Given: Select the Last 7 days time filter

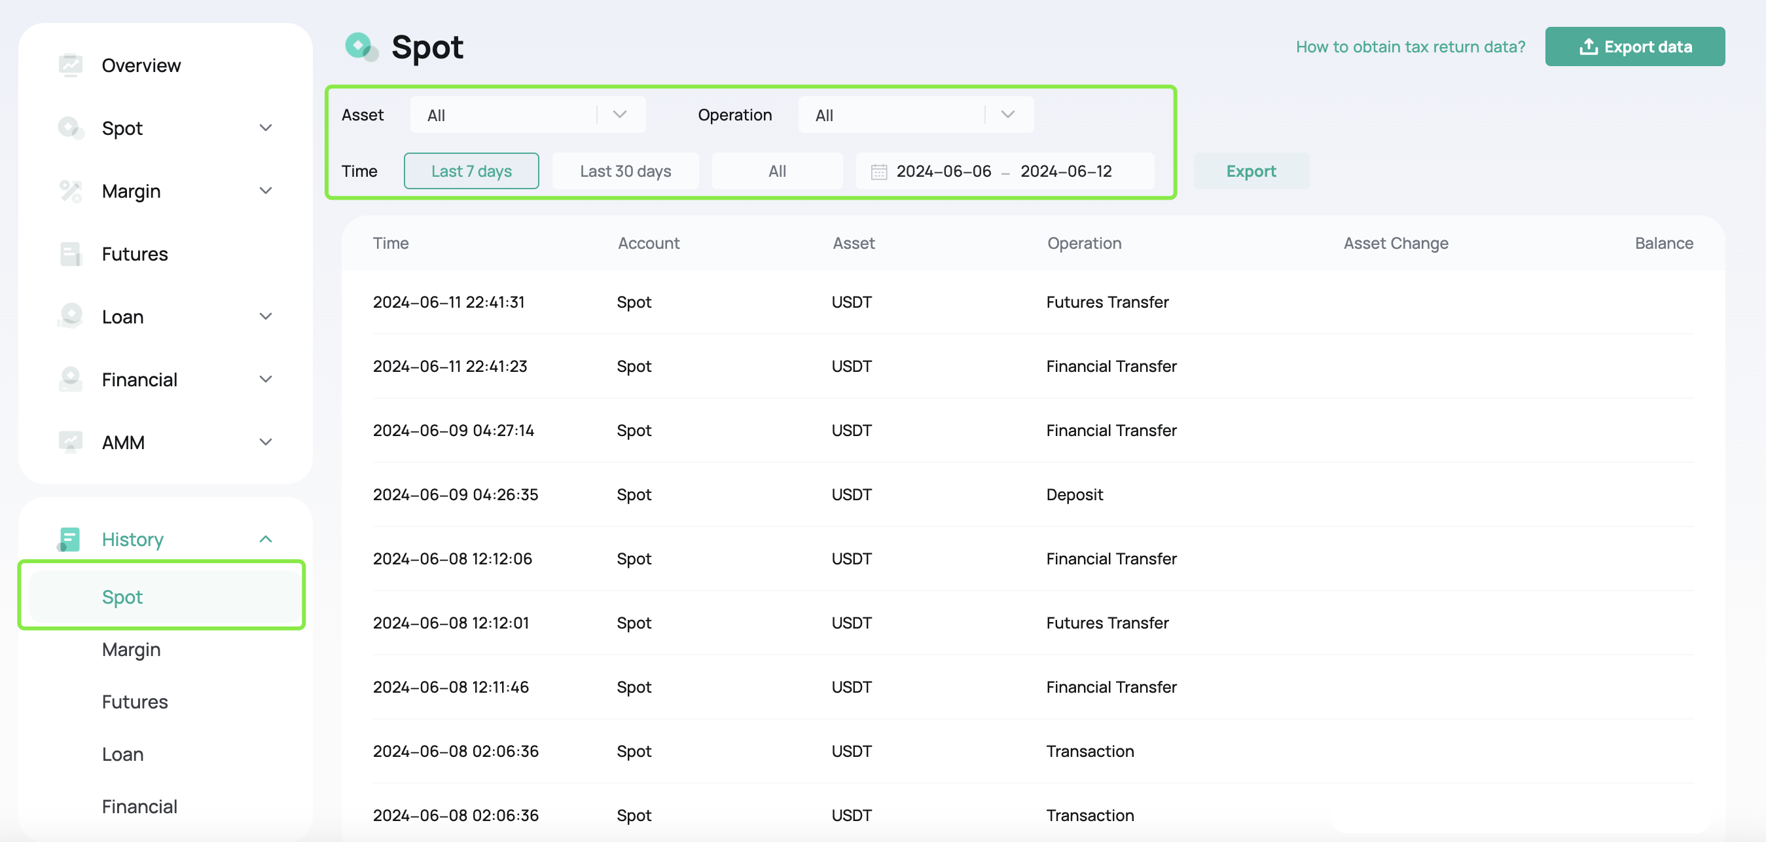Looking at the screenshot, I should point(472,172).
